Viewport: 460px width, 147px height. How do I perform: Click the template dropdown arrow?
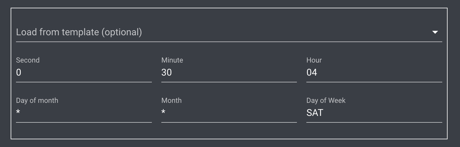pos(435,32)
